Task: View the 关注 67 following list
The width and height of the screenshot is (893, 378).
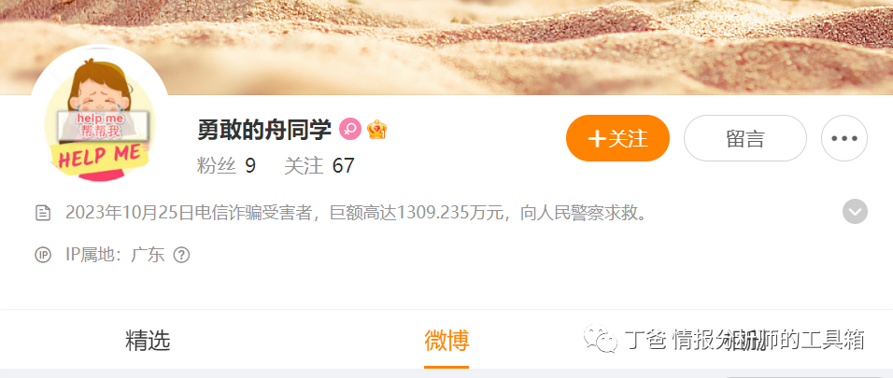Action: tap(319, 166)
